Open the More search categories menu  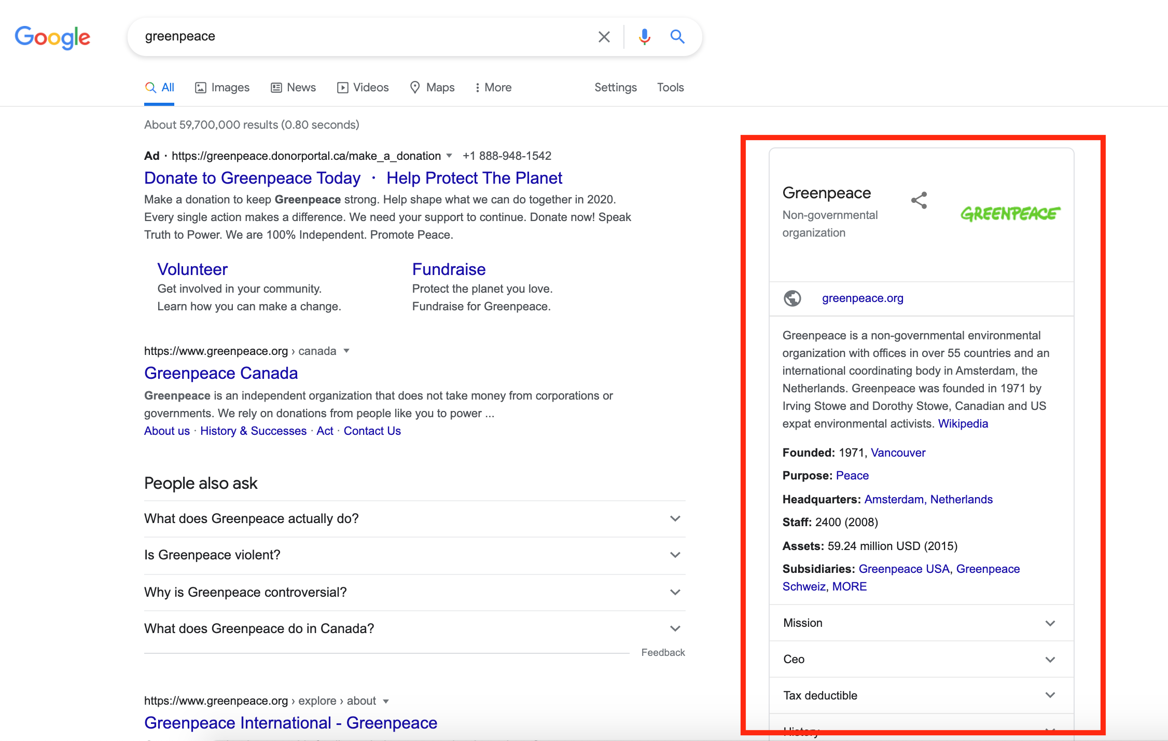click(x=492, y=87)
